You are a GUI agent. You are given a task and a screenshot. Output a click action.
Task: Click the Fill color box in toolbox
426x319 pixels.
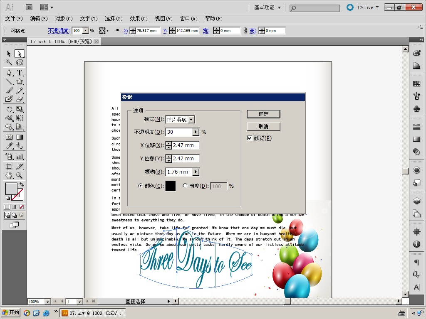coord(11,189)
